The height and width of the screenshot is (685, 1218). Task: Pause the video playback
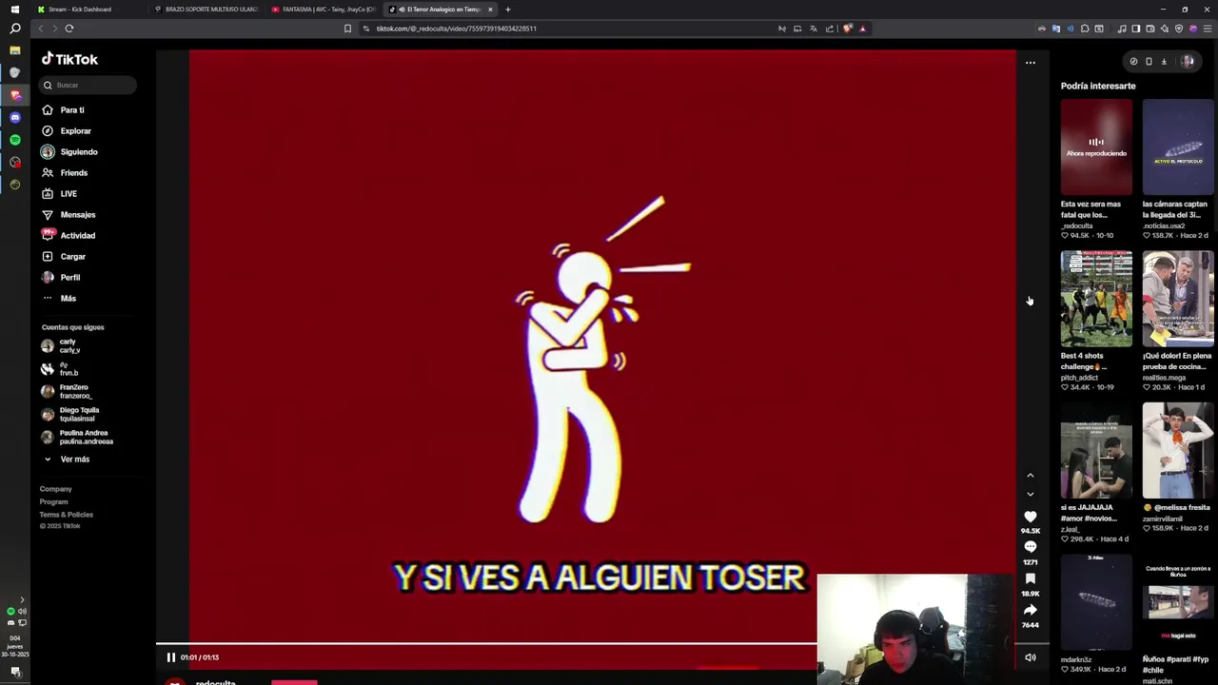click(x=171, y=657)
